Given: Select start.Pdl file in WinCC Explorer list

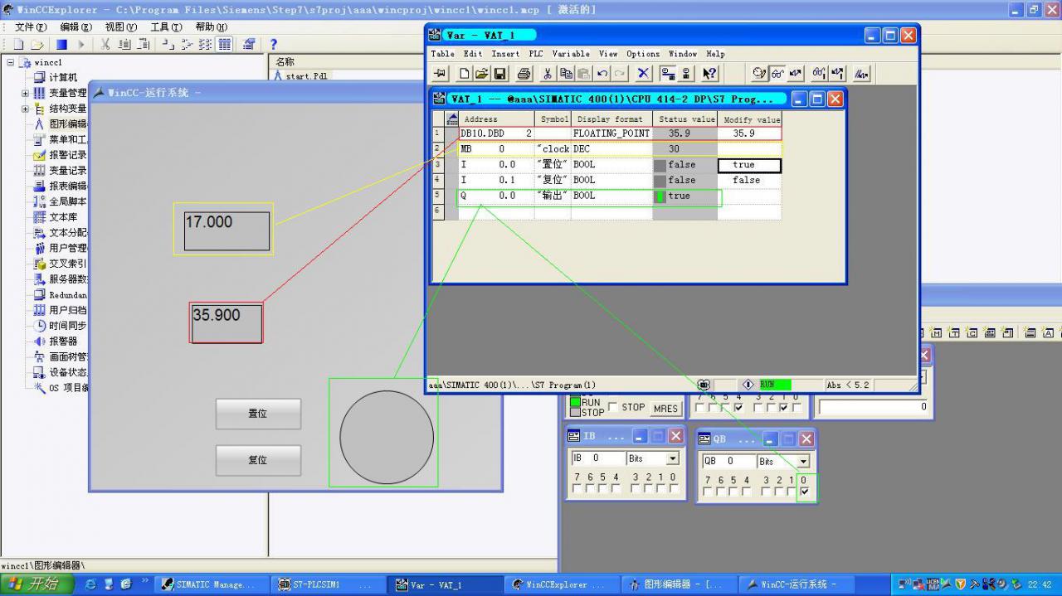Looking at the screenshot, I should pyautogui.click(x=300, y=76).
